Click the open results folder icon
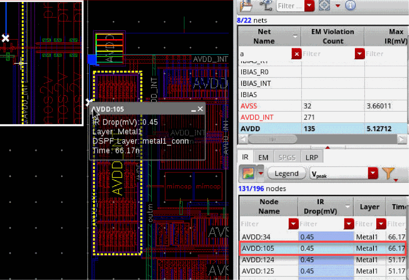The width and height of the screenshot is (409, 280). coord(245,5)
